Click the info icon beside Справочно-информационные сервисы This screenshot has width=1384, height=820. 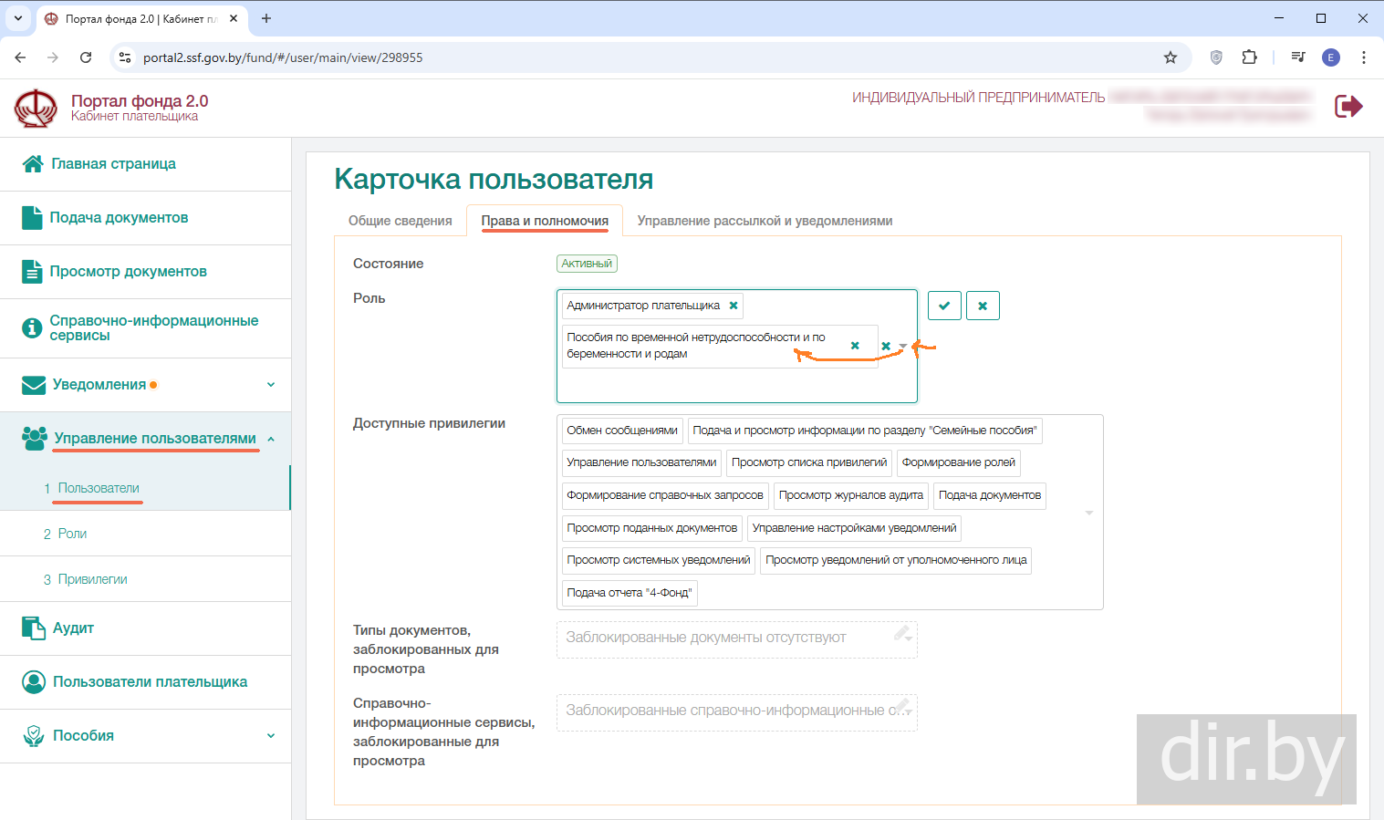click(32, 328)
